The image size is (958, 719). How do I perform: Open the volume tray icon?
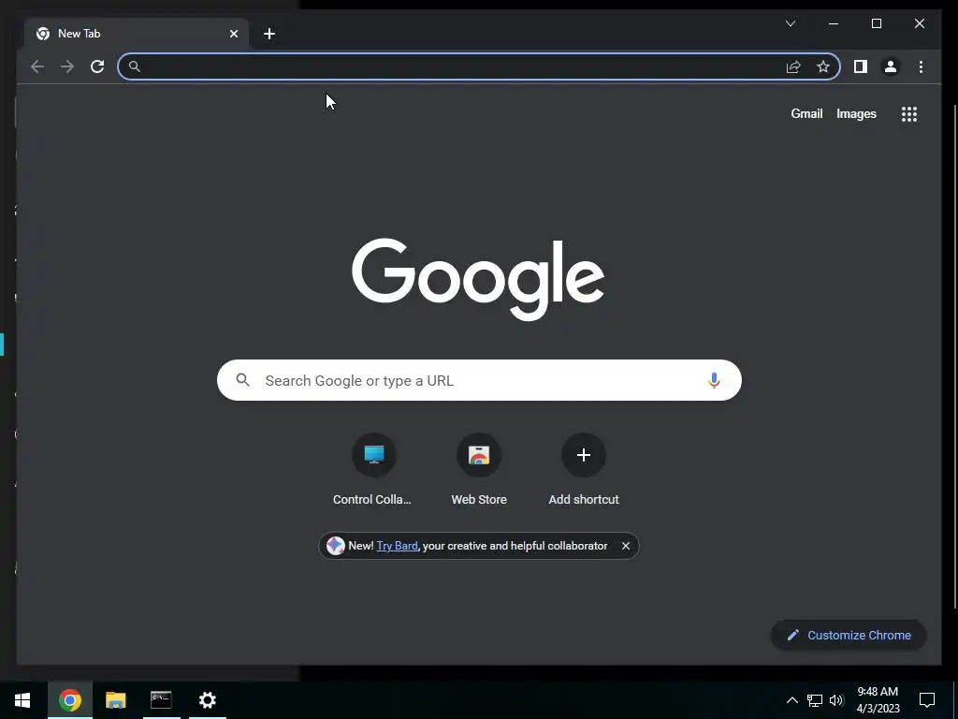coord(836,700)
